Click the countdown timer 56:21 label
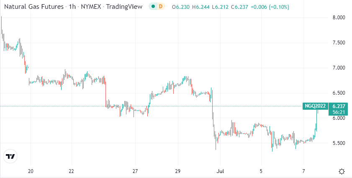This screenshot has width=352, height=178. tap(338, 112)
